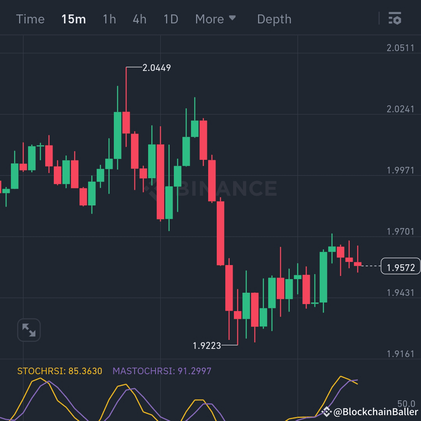
Task: Open the More timeframes dropdown
Action: click(x=210, y=19)
